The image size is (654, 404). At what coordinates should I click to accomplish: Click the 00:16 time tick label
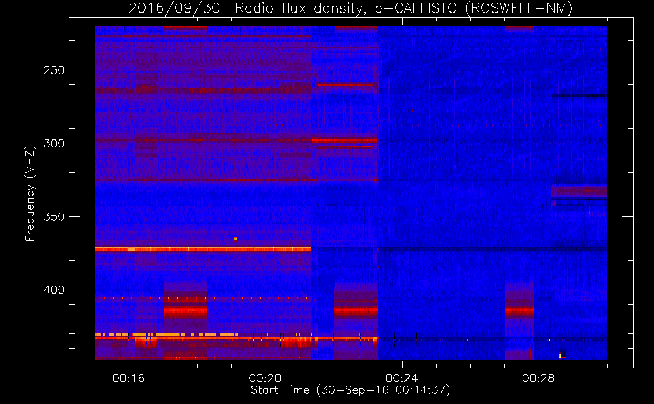point(129,378)
